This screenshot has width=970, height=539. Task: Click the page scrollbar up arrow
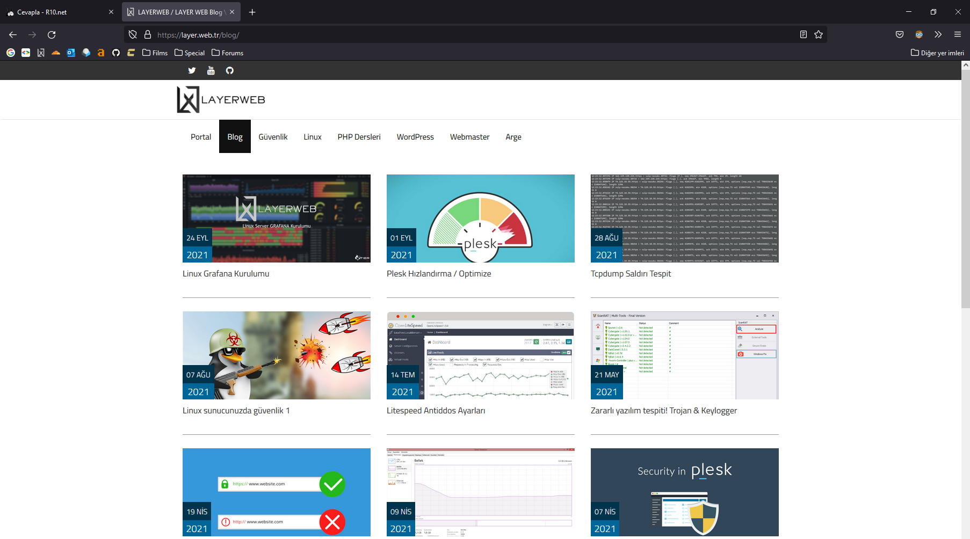[966, 65]
